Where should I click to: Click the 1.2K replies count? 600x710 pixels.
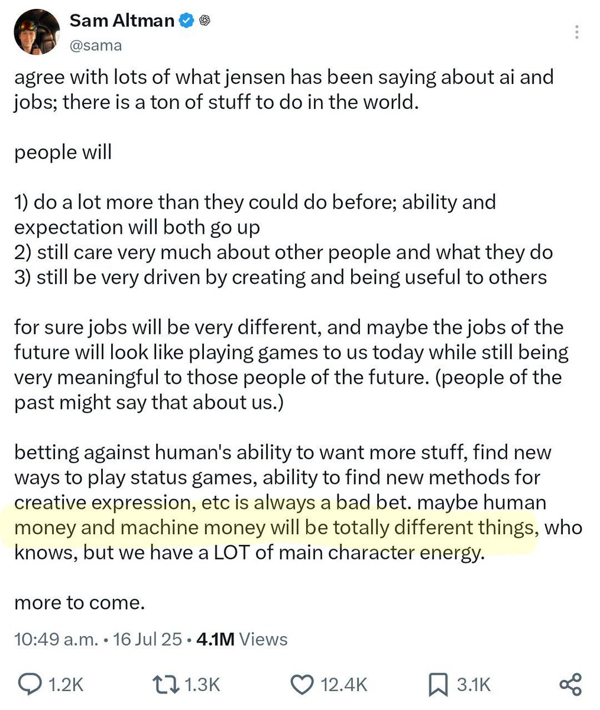click(65, 685)
